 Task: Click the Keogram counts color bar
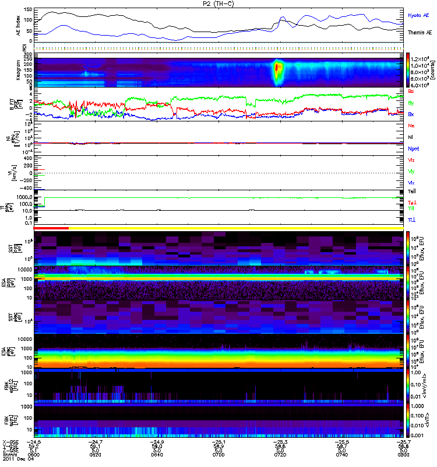click(x=408, y=70)
